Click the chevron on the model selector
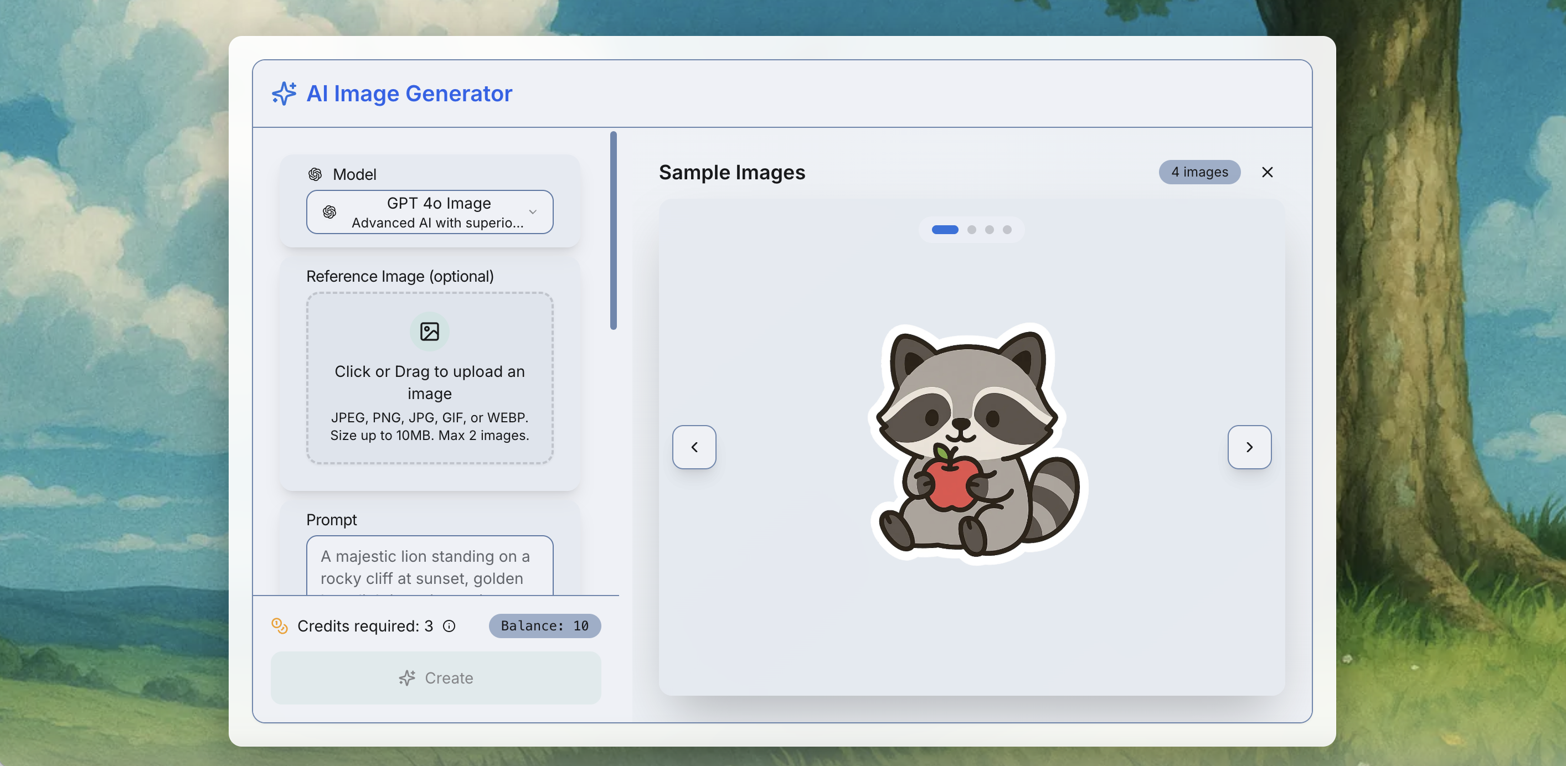The image size is (1566, 766). (x=533, y=213)
